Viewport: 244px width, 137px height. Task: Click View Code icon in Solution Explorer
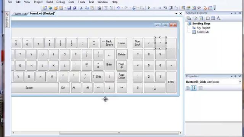[207, 18]
